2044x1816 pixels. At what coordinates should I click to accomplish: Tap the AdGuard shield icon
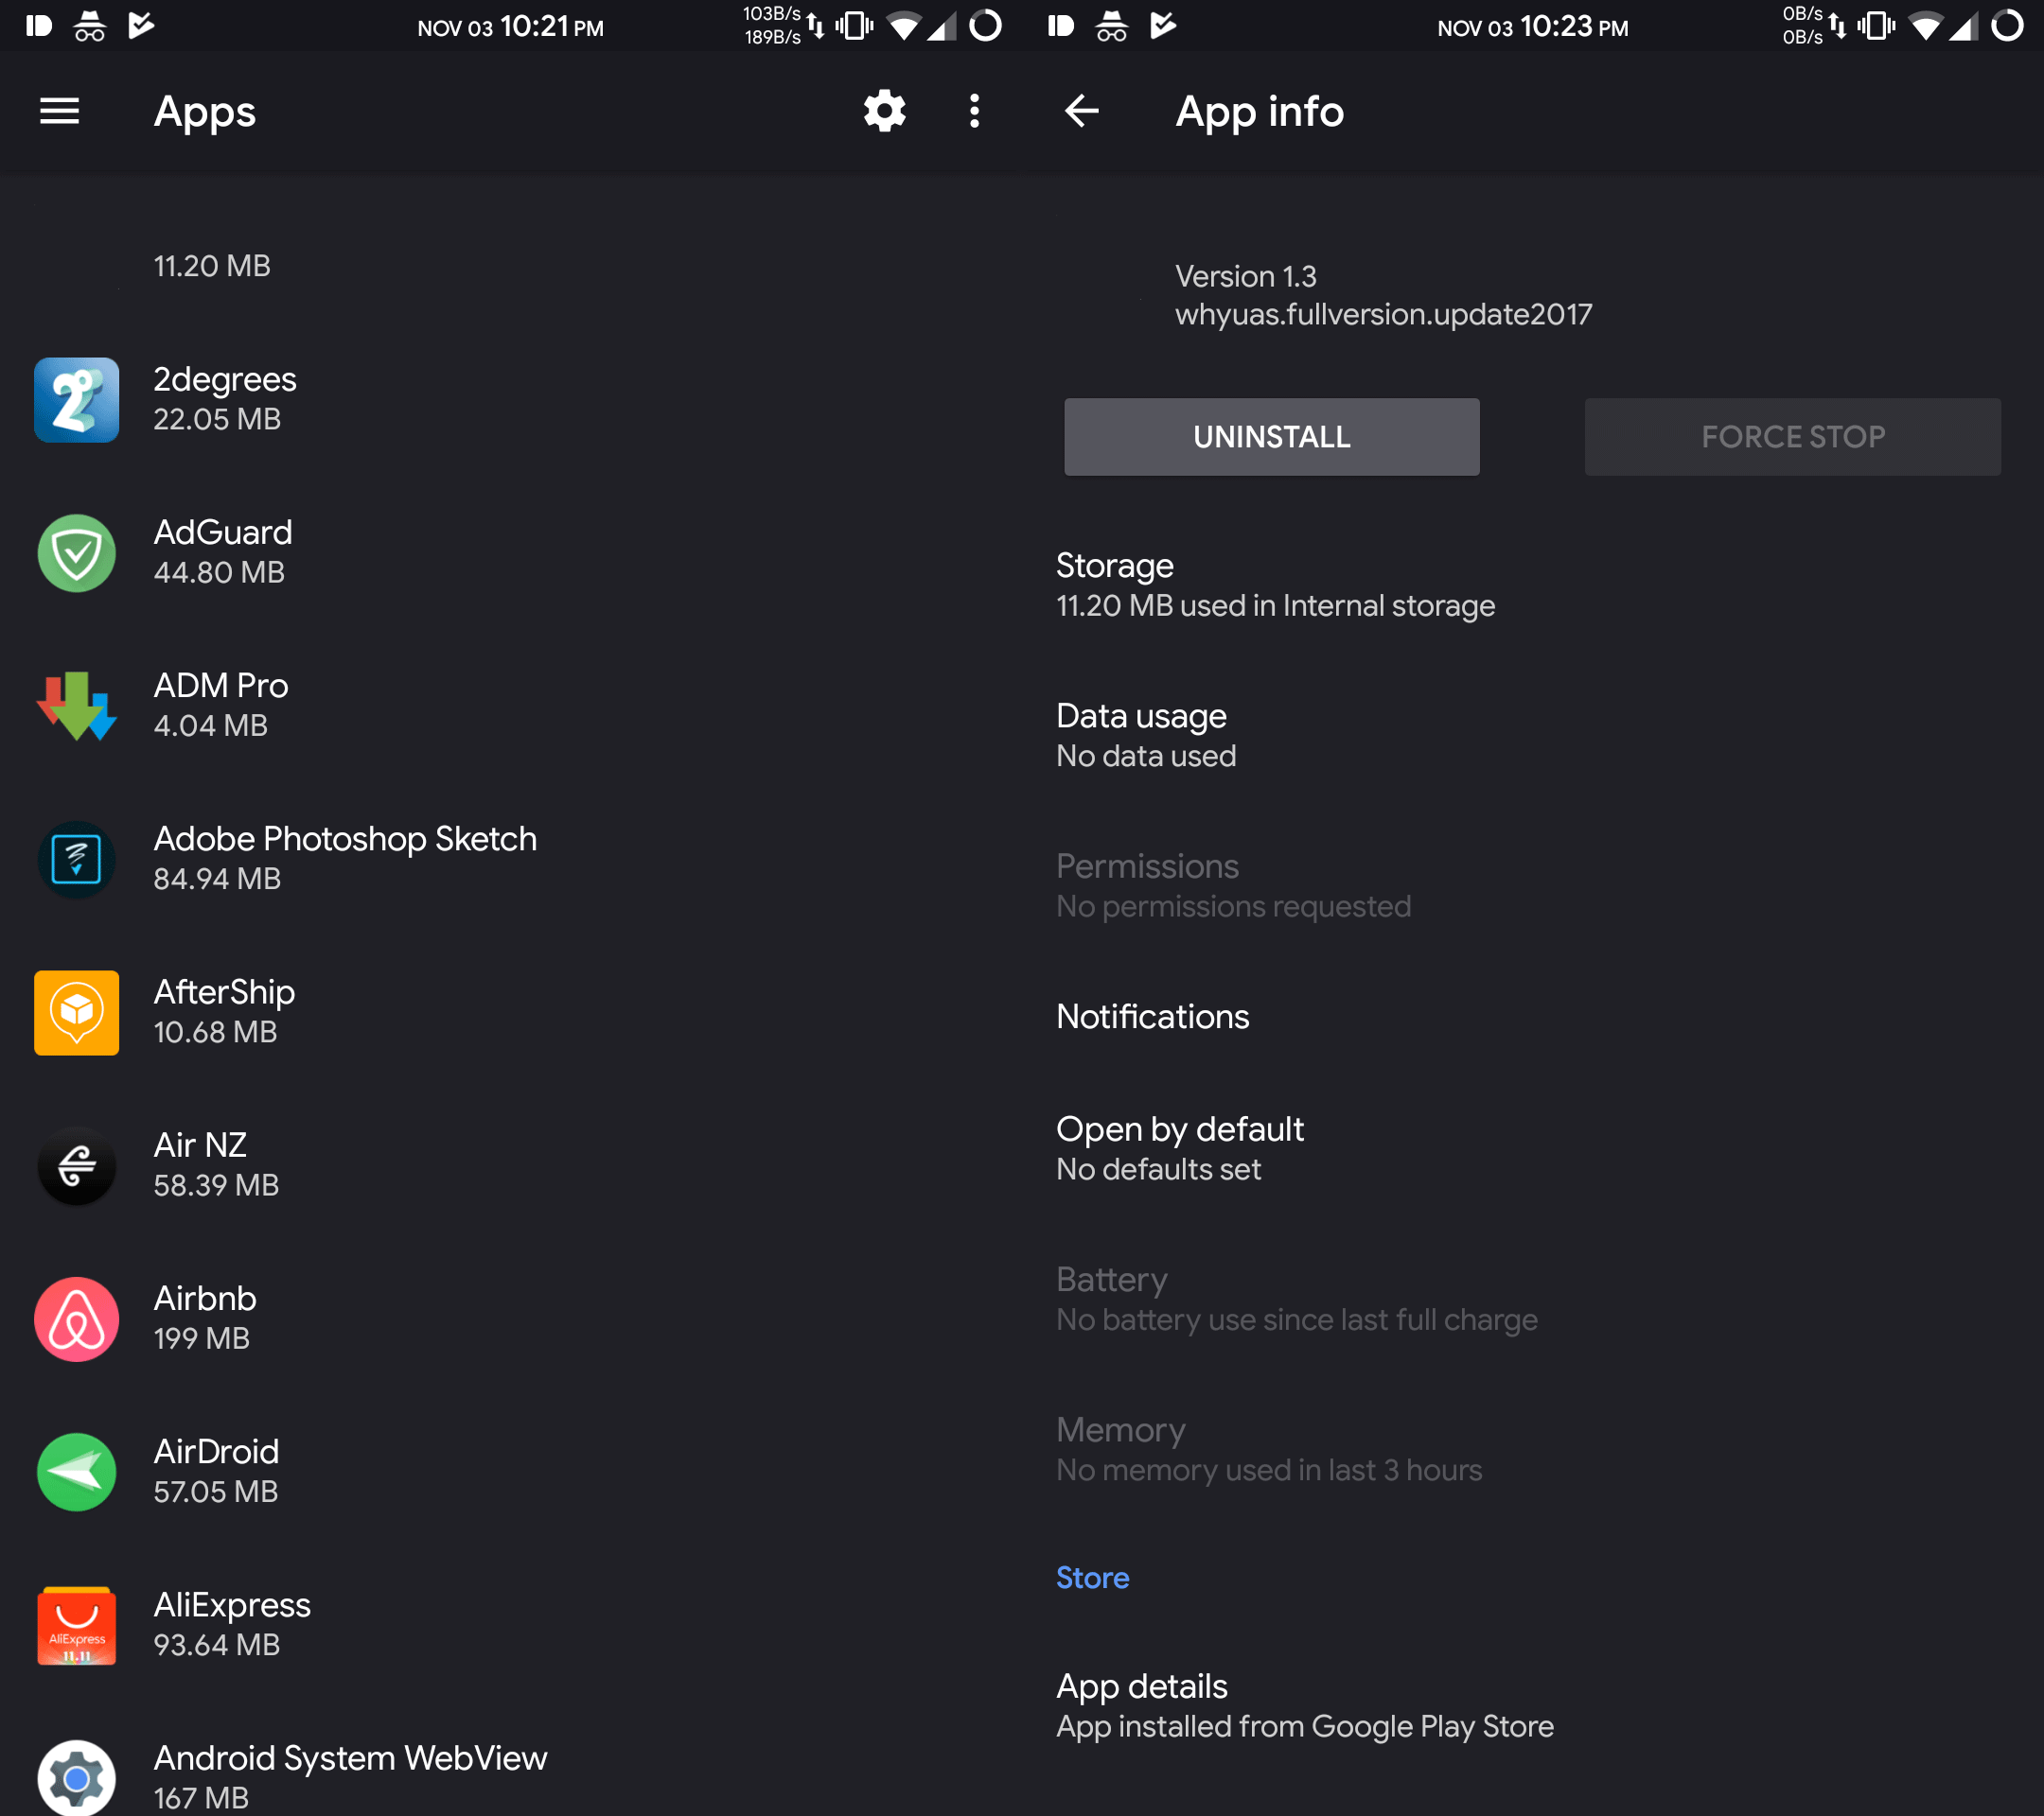coord(77,552)
